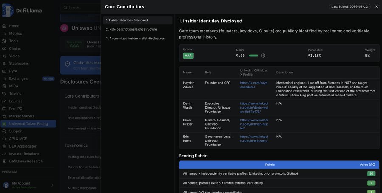Open Hayden Adams X profile link
382x193 pixels.
tap(254, 85)
